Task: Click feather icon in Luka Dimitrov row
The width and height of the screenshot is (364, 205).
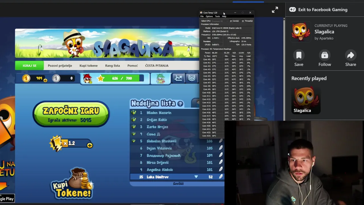Action: (x=221, y=177)
